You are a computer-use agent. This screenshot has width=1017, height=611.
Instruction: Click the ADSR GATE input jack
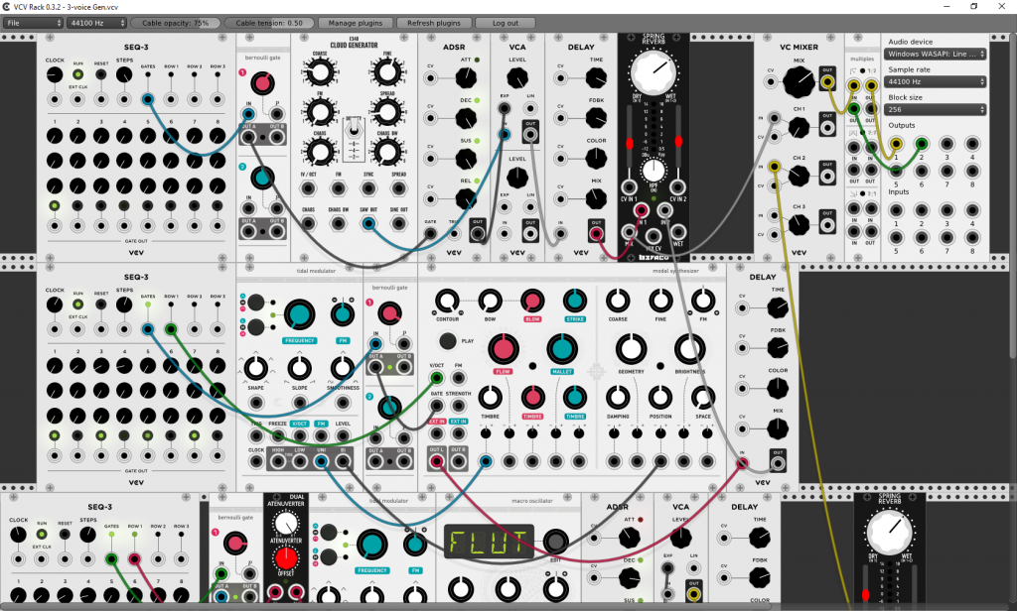430,234
